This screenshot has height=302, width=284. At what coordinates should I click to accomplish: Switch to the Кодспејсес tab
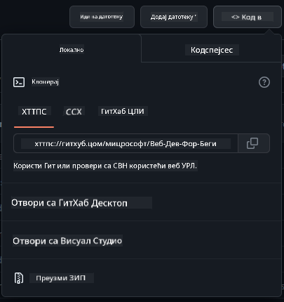tap(212, 50)
